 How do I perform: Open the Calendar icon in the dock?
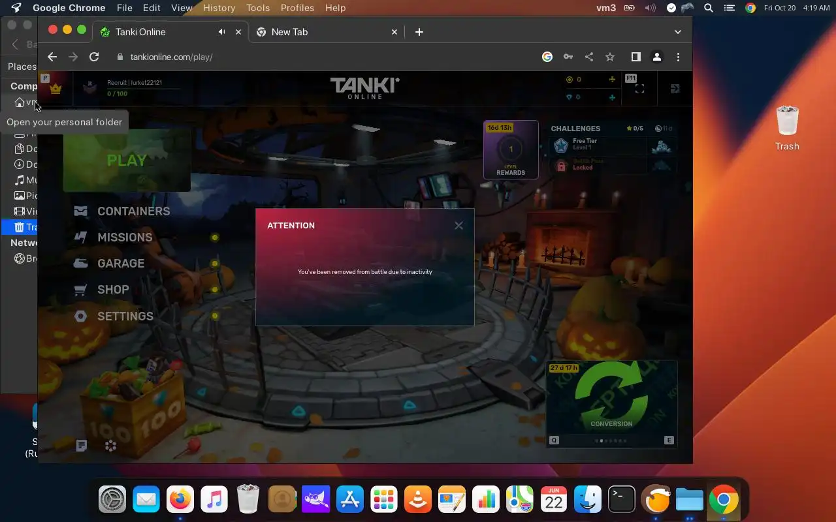point(554,500)
